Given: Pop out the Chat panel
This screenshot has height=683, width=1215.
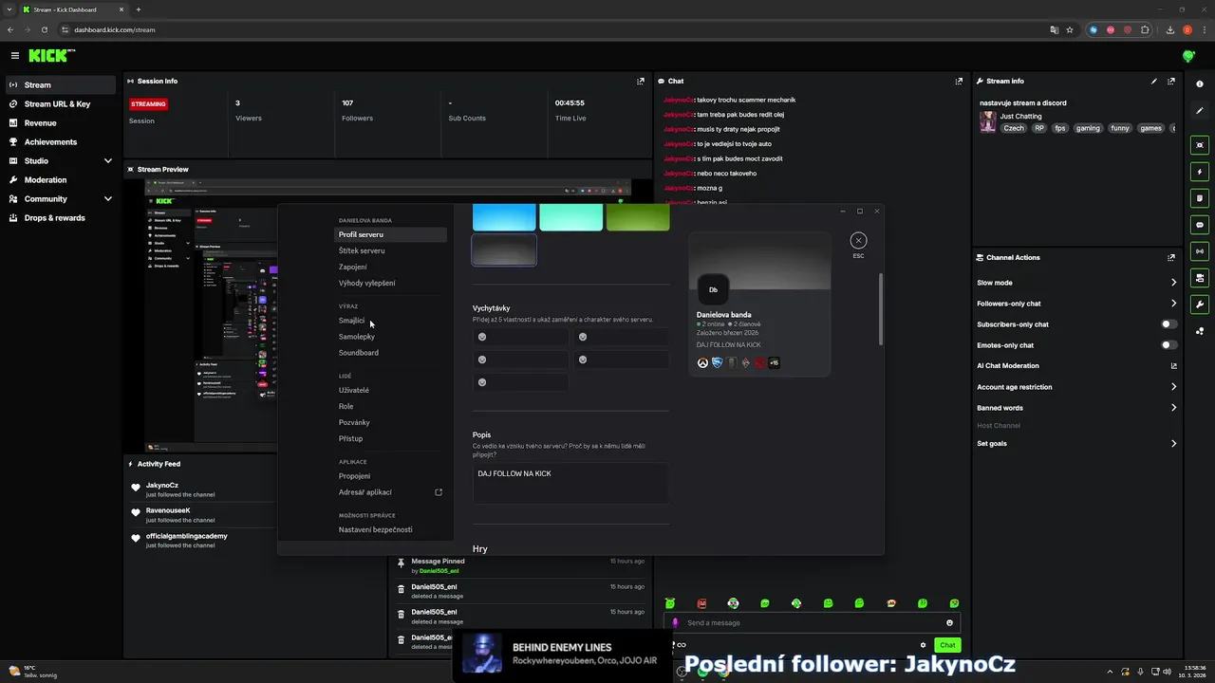Looking at the screenshot, I should tap(961, 82).
